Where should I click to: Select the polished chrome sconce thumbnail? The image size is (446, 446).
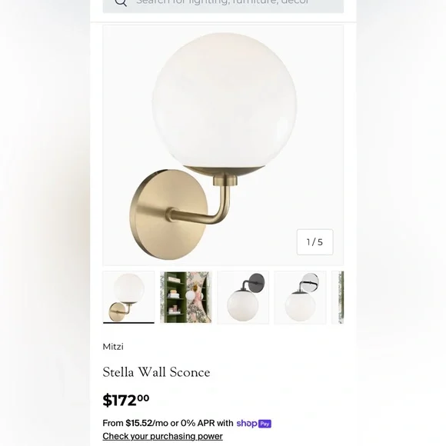(300, 298)
